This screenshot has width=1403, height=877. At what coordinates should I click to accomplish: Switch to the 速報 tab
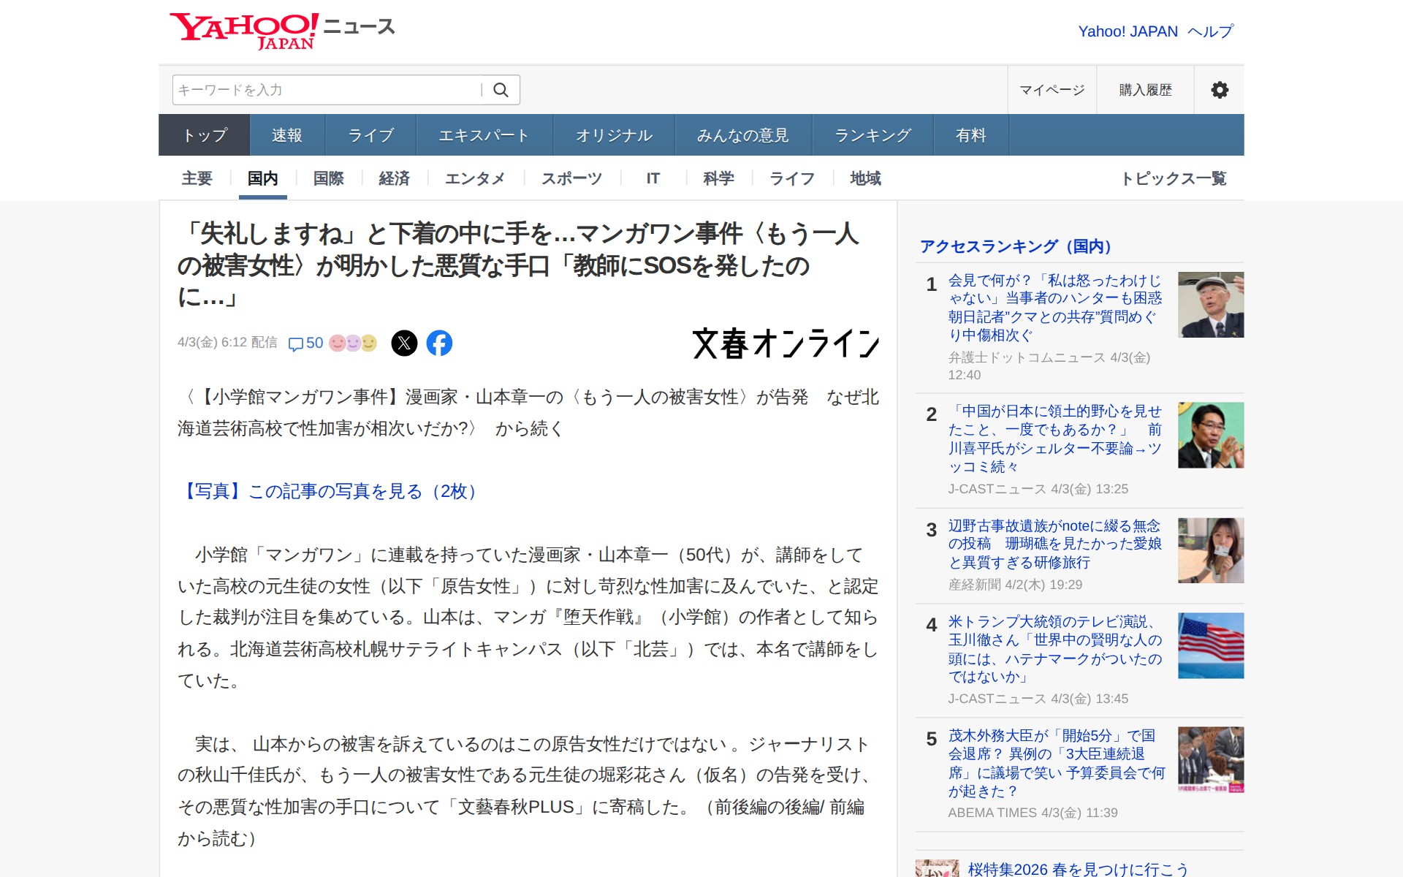click(x=286, y=135)
